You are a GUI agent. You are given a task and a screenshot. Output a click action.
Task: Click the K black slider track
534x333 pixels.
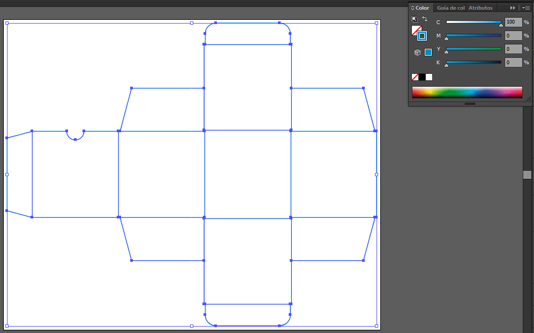(x=473, y=62)
